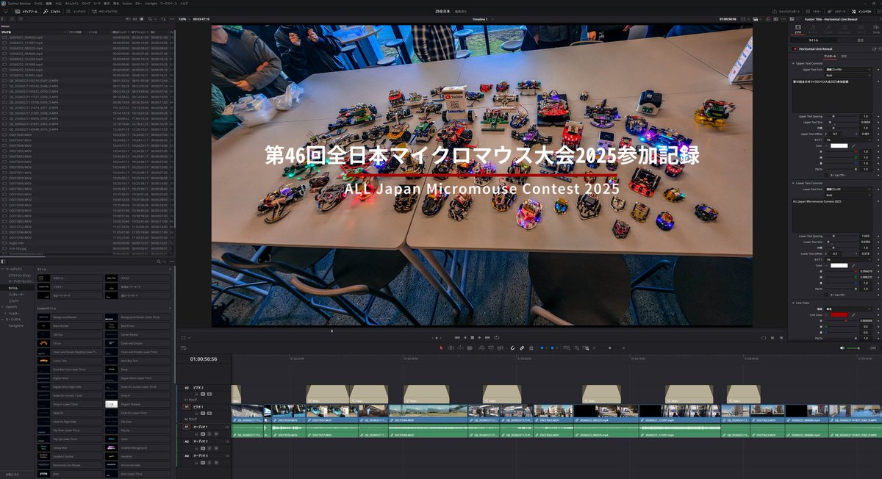Select the Elegant Shadow title preset

[137, 403]
